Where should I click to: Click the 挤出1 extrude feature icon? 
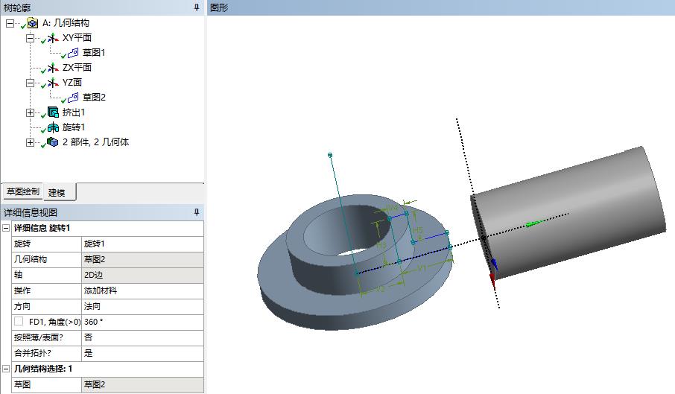[53, 112]
